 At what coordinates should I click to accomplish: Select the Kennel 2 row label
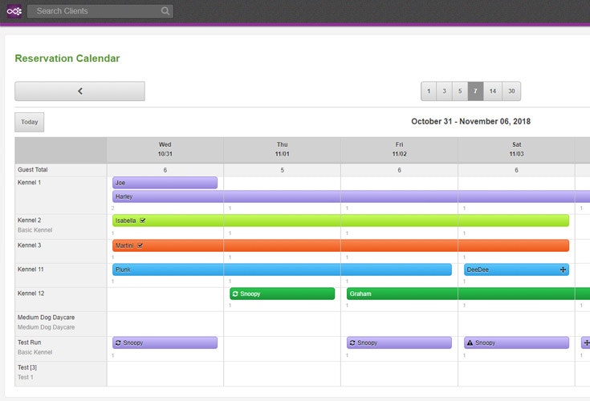pos(30,220)
